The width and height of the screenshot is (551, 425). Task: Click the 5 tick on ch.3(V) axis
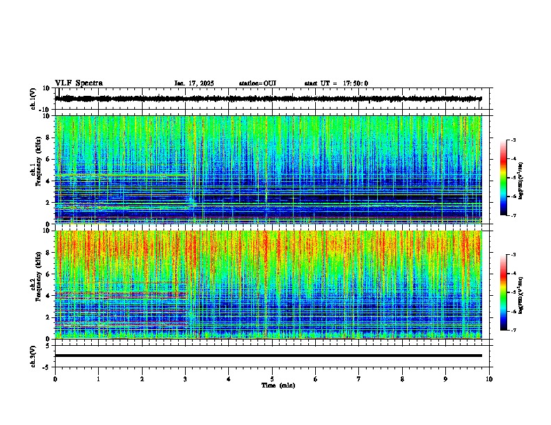pos(48,346)
